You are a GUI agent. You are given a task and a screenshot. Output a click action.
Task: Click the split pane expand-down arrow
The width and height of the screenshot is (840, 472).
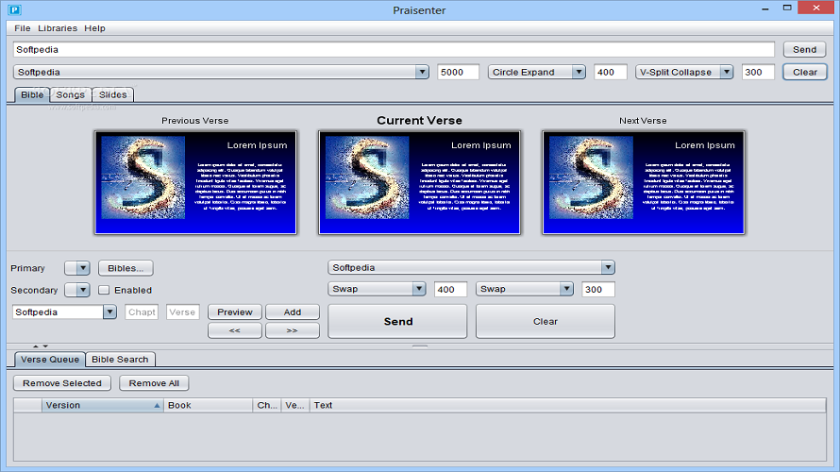(45, 346)
